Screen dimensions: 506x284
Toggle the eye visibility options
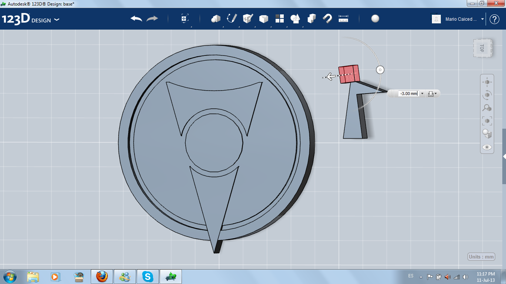coord(487,147)
